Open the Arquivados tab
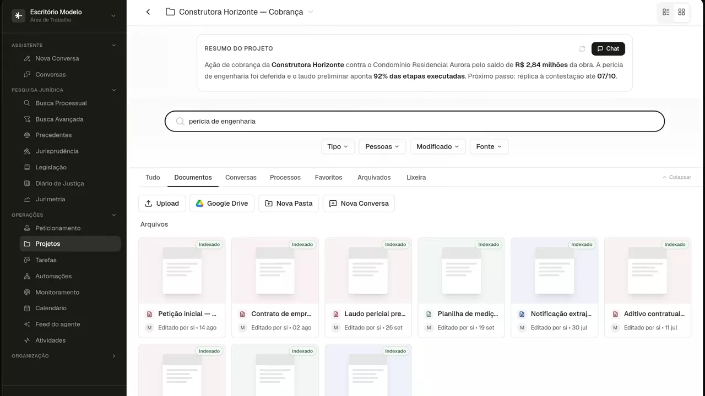The image size is (705, 396). 374,178
